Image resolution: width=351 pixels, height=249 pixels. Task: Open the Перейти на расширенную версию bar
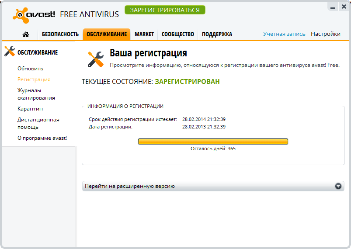pos(213,186)
